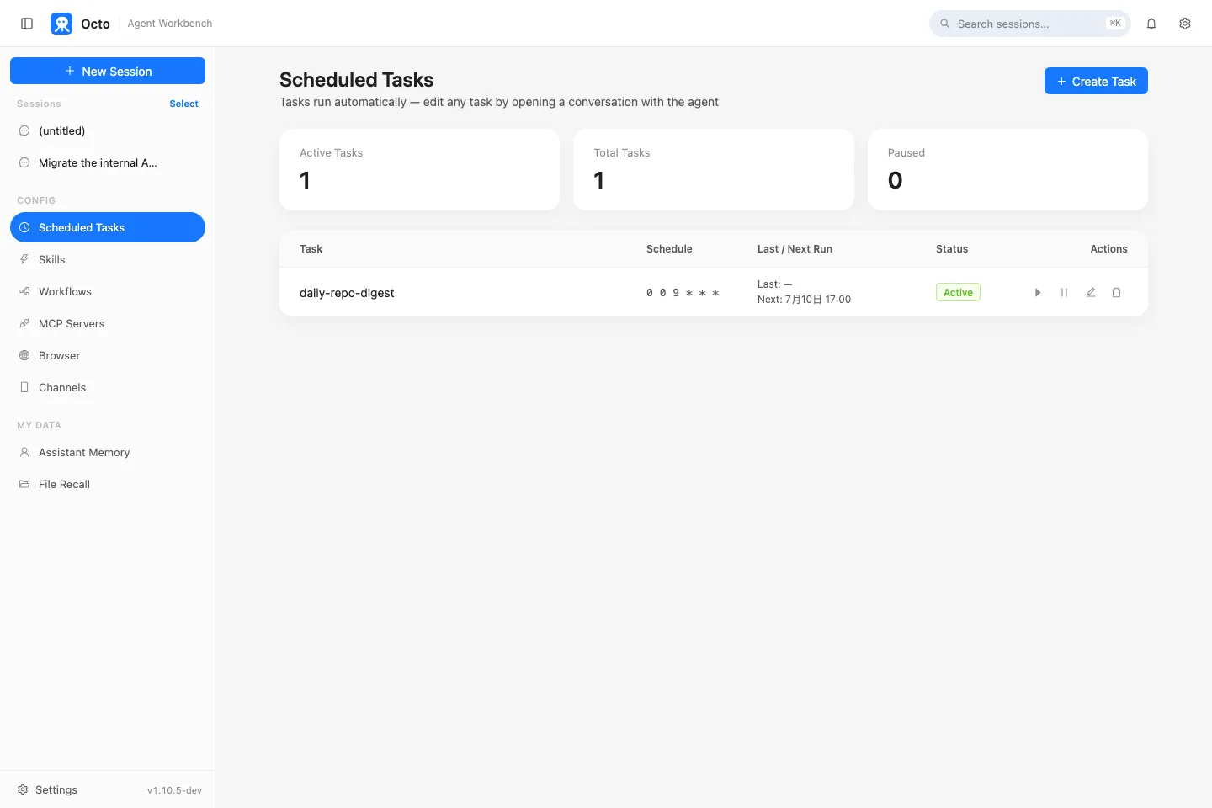Go to Scheduled Tasks page
Viewport: 1212px width, 808px height.
[x=108, y=227]
